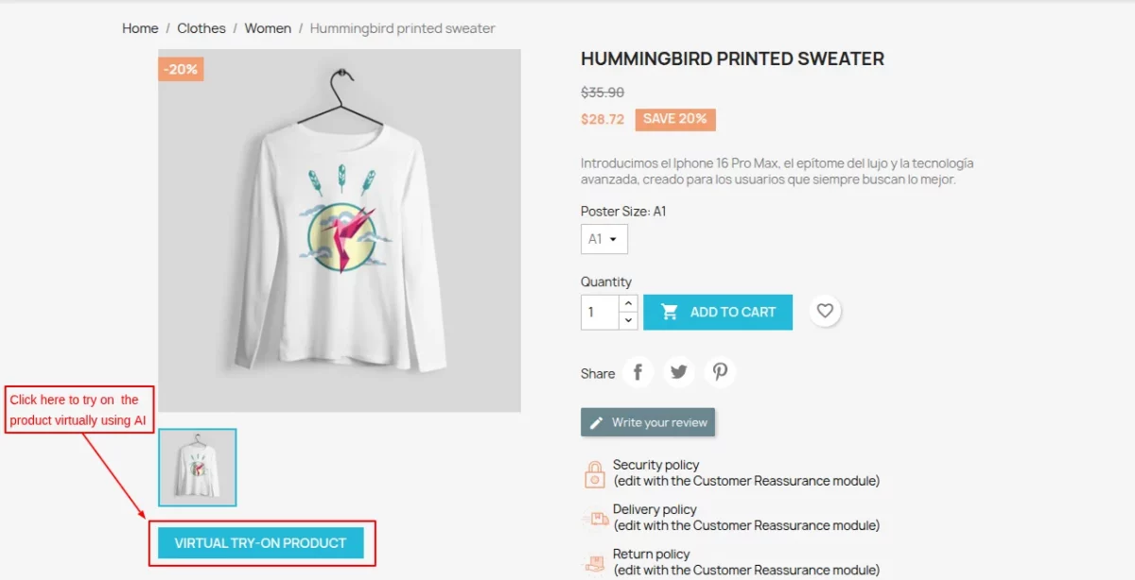Decrease quantity with the down arrow

626,319
